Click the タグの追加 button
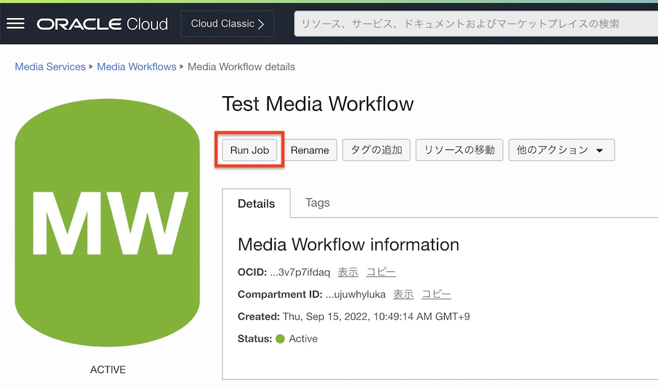 [x=377, y=150]
